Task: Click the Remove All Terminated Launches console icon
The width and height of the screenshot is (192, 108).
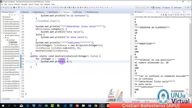Action: point(166,15)
